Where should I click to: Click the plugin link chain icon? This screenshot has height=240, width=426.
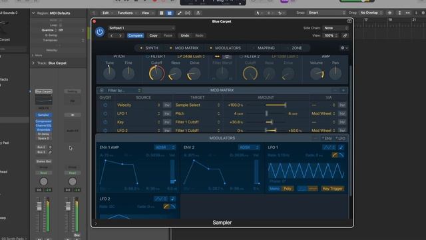click(x=345, y=35)
